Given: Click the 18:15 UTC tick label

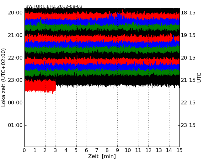Looking at the screenshot, I should (188, 13).
